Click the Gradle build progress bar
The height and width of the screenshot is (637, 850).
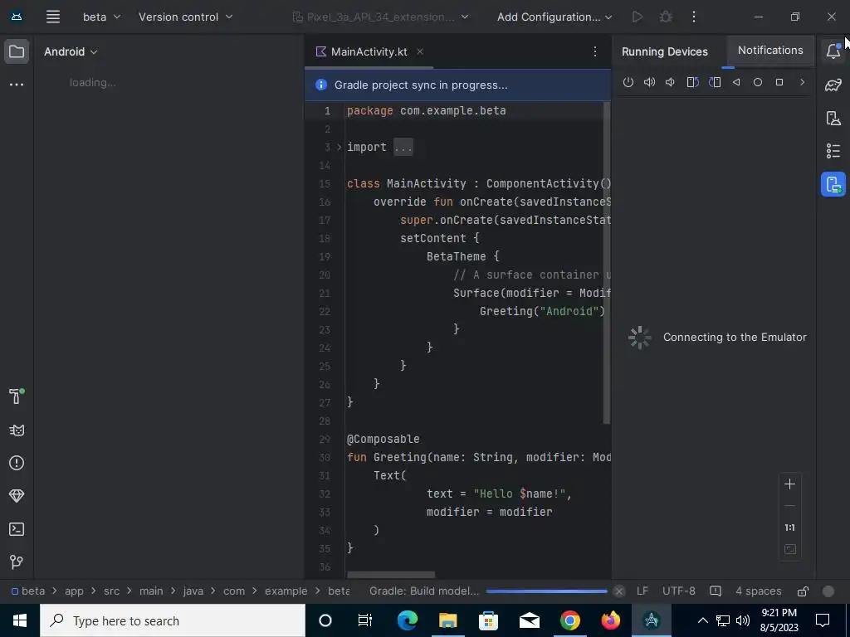[x=547, y=591]
